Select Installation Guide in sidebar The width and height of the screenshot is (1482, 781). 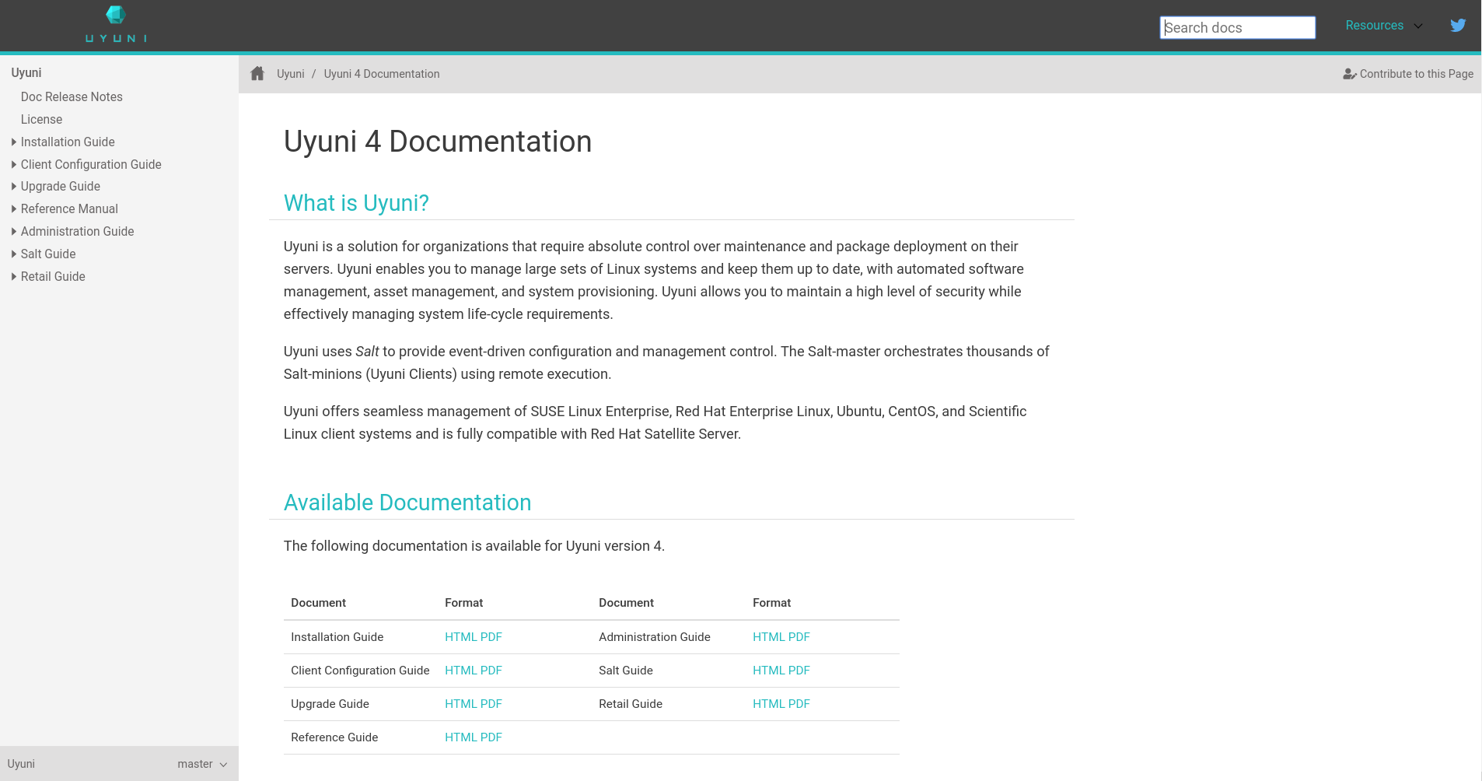point(68,142)
